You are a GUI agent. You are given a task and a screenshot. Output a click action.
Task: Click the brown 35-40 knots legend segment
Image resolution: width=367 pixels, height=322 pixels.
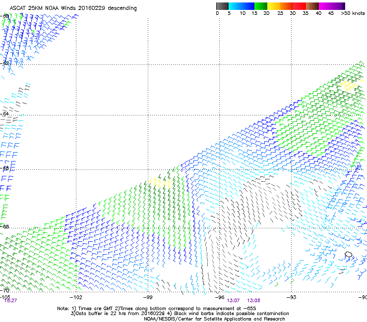[312, 6]
